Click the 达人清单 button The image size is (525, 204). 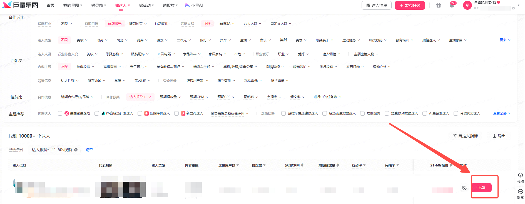coord(377,5)
